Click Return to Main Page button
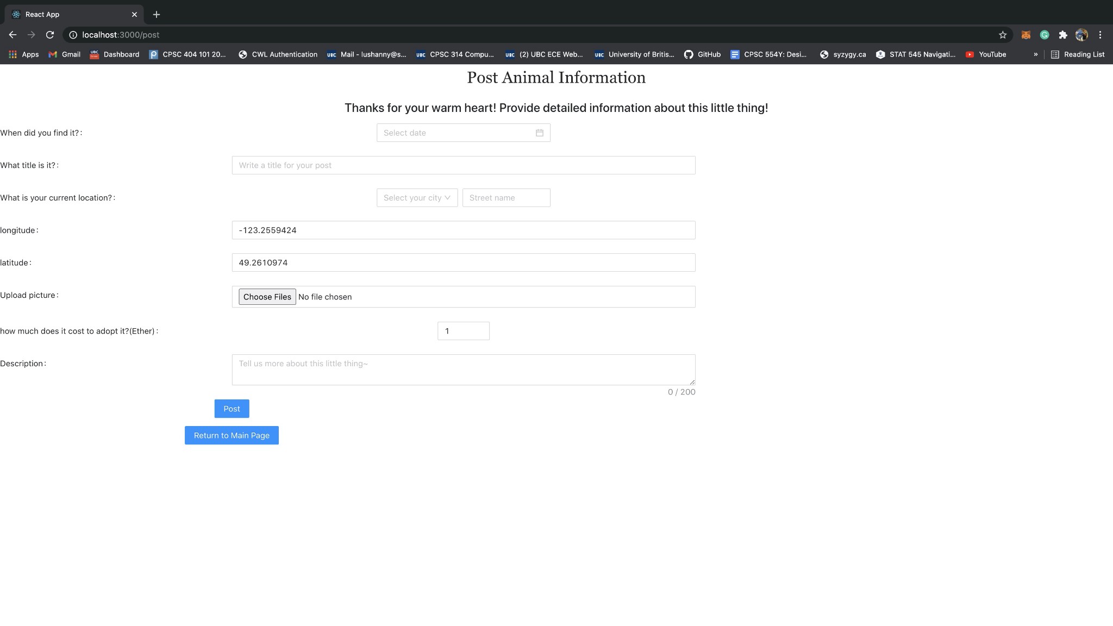Screen dimensions: 1113x626 (x=232, y=435)
